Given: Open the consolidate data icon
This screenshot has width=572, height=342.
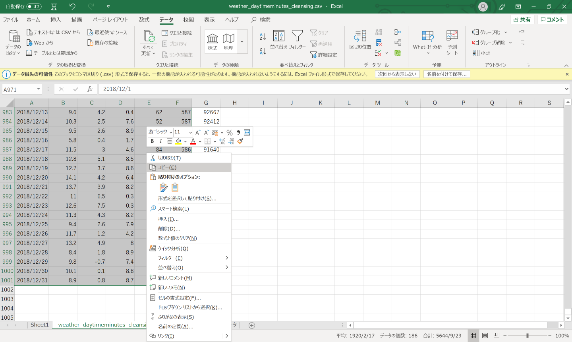Looking at the screenshot, I should coord(398,32).
